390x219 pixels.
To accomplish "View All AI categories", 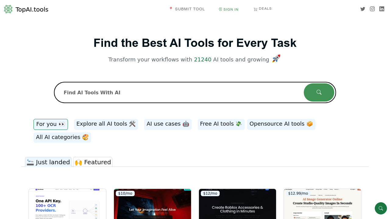I will click(x=62, y=137).
